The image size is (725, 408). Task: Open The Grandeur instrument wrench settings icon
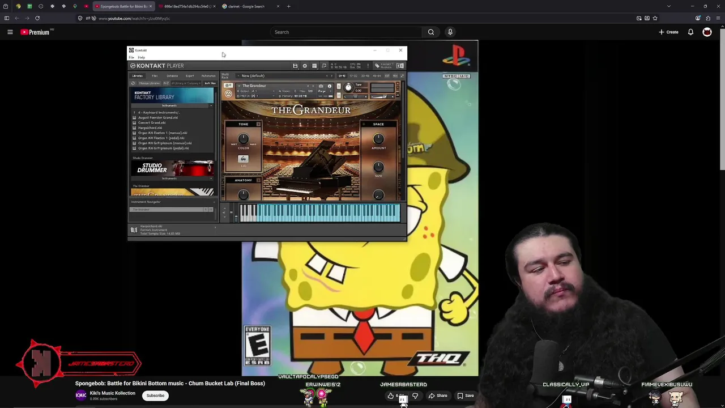point(228,86)
